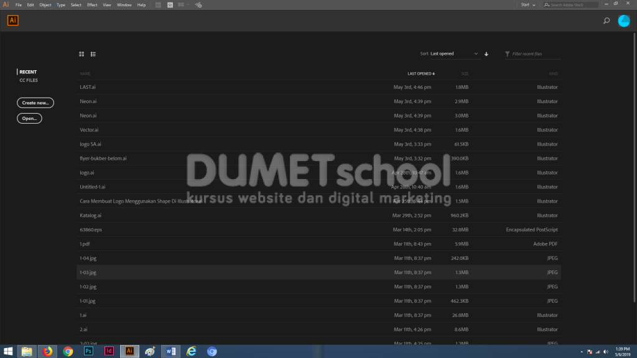Select the CC FILES tab
637x358 pixels.
[29, 80]
